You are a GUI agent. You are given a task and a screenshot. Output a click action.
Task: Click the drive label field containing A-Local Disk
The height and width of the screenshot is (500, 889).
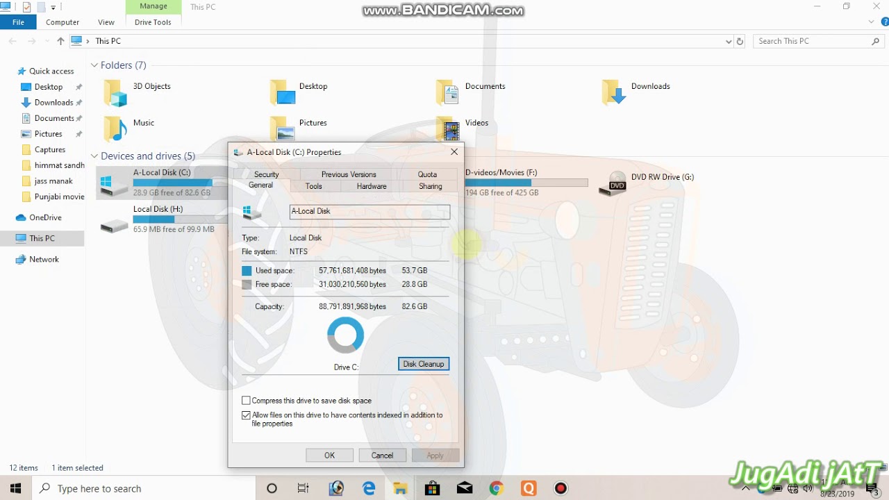tap(369, 211)
